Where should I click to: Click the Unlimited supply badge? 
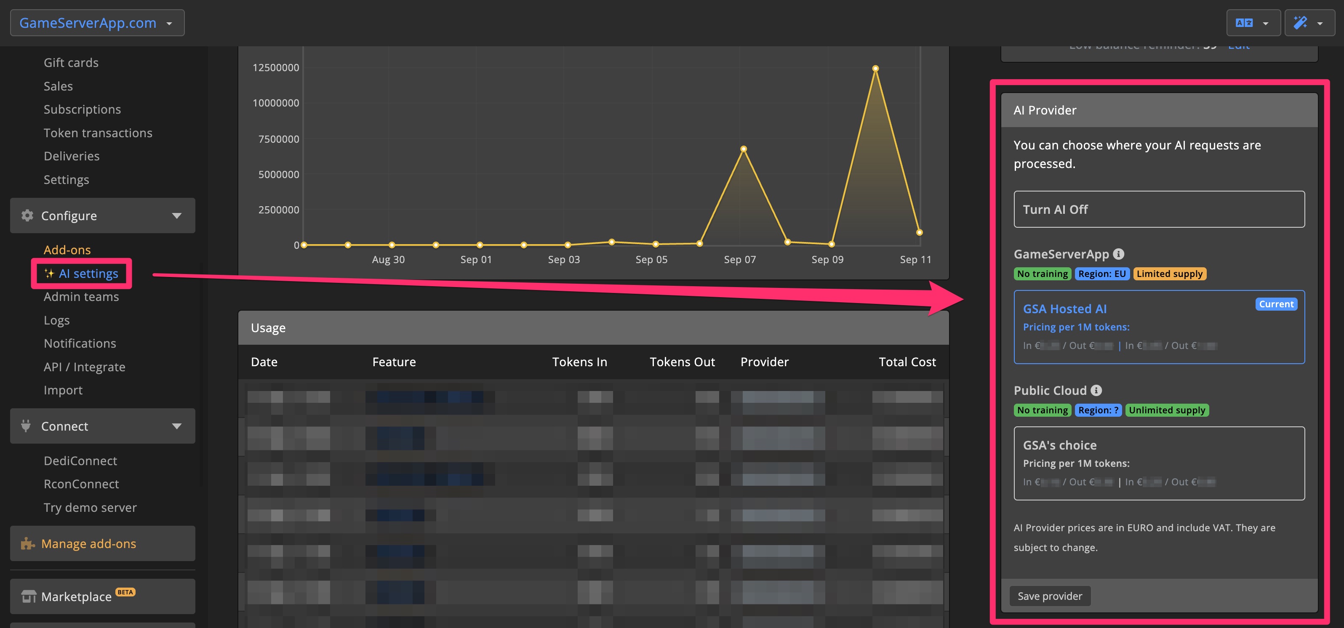(1167, 410)
